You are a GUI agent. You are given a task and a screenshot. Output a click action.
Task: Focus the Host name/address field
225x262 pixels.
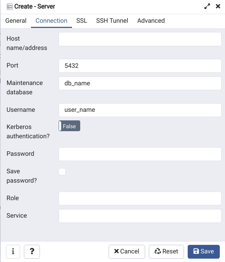[140, 39]
